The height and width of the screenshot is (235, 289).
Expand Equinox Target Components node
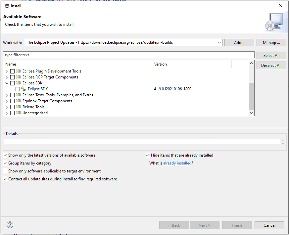[7, 101]
